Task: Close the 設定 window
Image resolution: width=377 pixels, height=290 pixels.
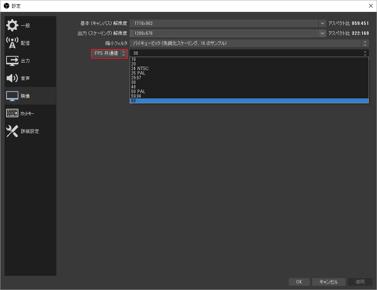Action: pyautogui.click(x=371, y=6)
